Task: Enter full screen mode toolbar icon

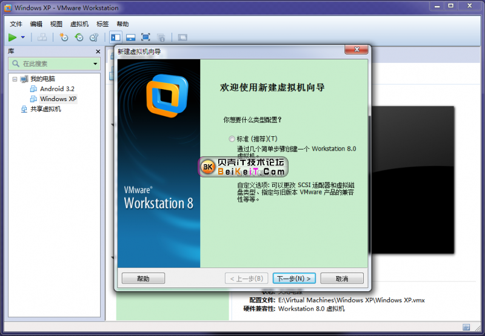Action: coord(145,38)
